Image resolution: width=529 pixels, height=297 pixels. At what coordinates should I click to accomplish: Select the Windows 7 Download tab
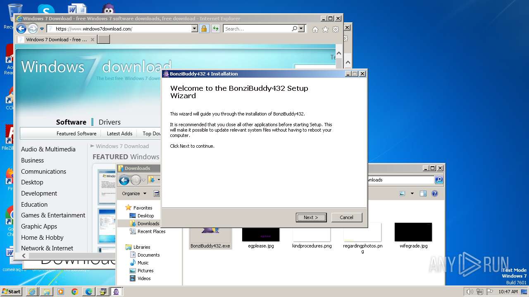56,40
